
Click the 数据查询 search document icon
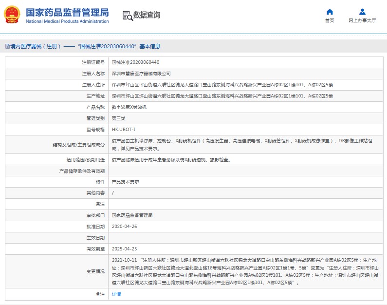[x=128, y=16]
